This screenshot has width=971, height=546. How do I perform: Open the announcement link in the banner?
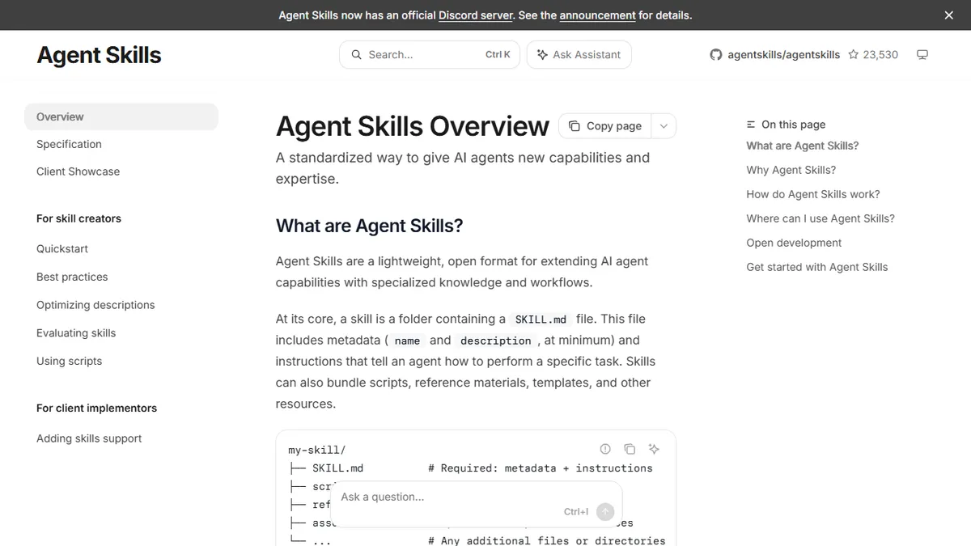click(597, 15)
